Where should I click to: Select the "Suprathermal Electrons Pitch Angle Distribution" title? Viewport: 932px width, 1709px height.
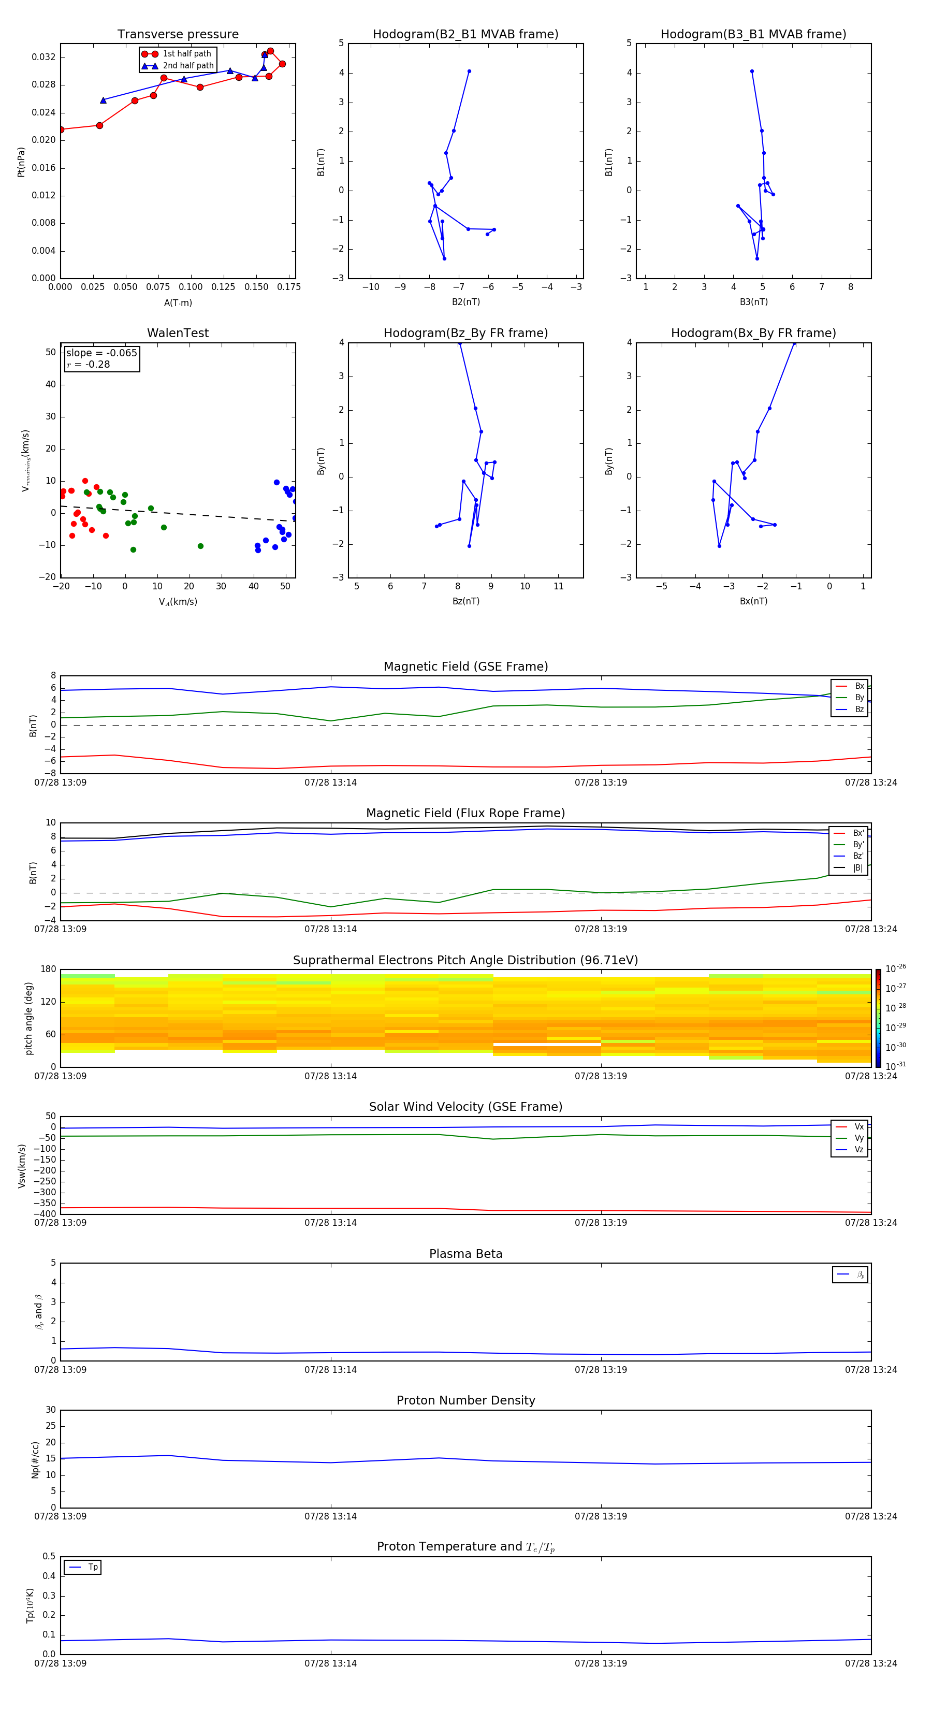pyautogui.click(x=465, y=960)
